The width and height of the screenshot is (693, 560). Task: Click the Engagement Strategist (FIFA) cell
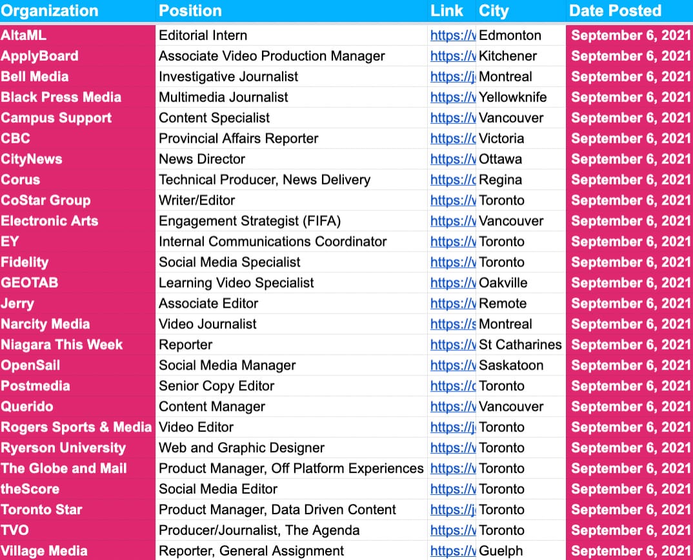tap(250, 221)
